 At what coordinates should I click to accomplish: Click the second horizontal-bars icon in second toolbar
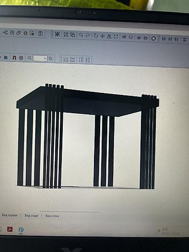[x=73, y=60]
